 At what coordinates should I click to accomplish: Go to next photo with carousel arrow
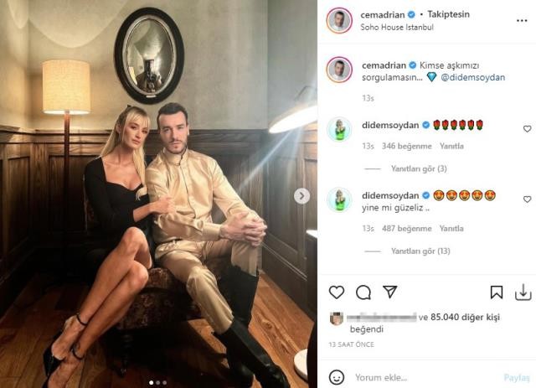pos(301,196)
